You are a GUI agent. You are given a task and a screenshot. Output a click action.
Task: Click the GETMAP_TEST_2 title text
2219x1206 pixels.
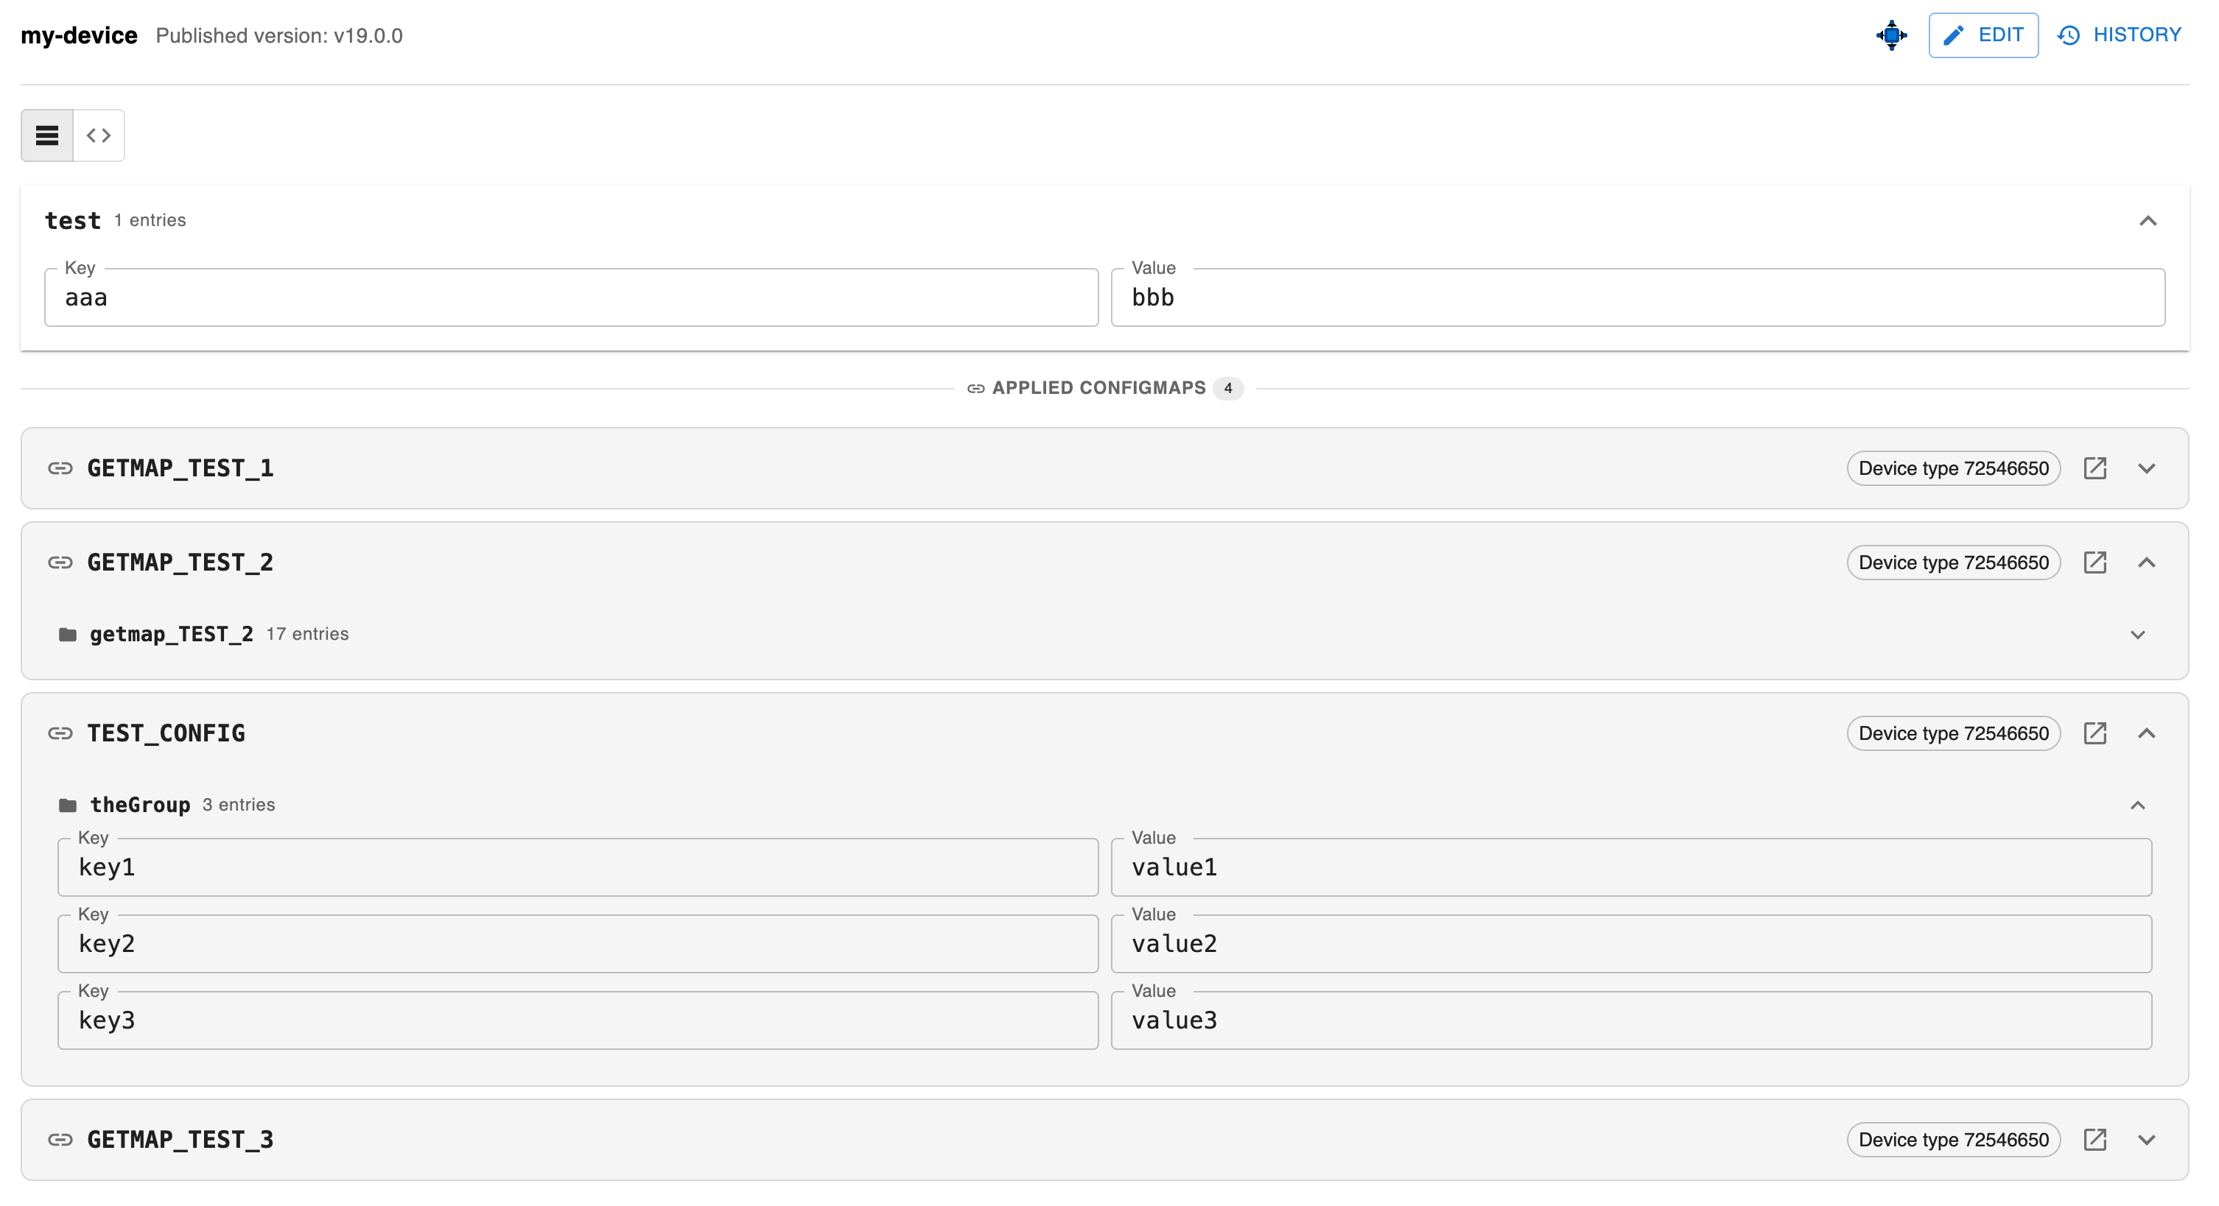point(180,562)
